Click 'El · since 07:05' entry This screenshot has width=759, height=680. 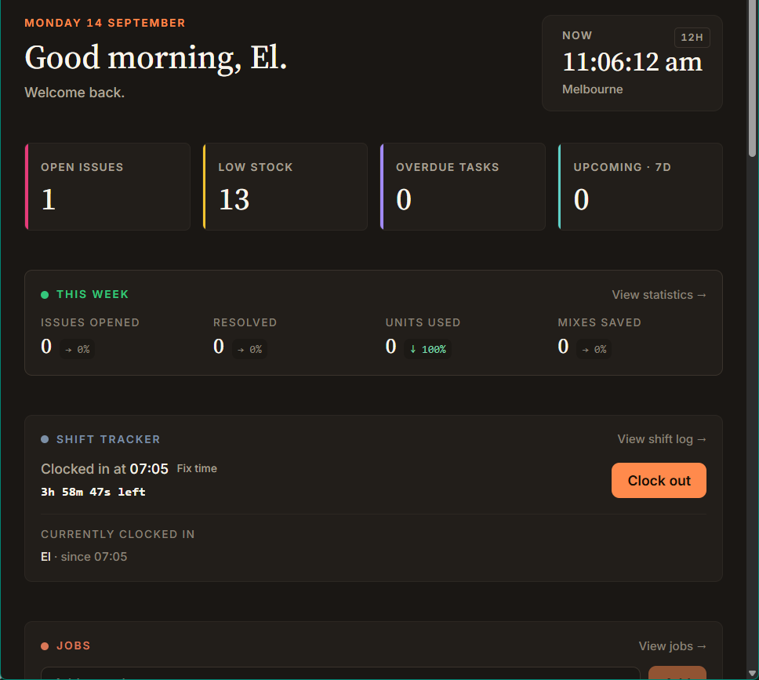(84, 557)
